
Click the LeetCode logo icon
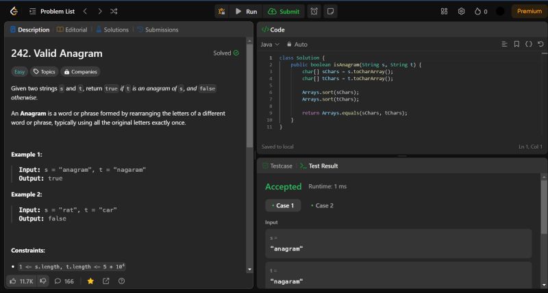[x=13, y=11]
